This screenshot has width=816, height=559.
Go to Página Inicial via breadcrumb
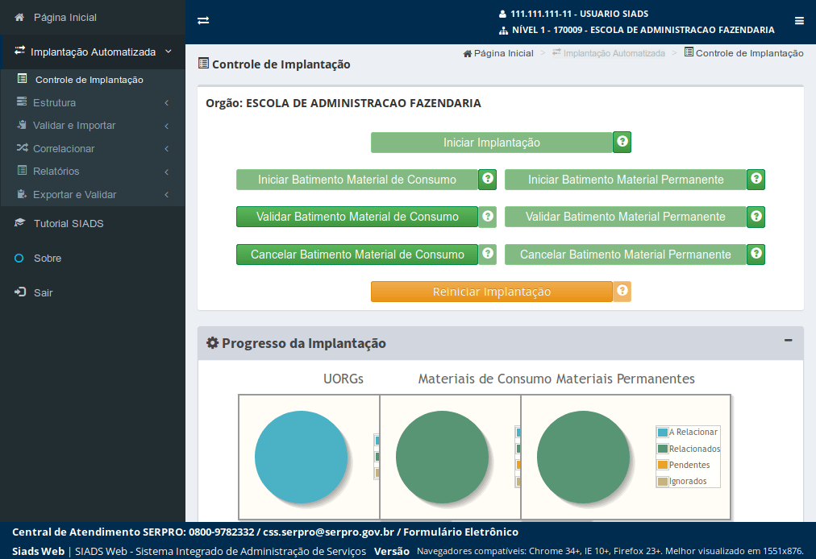(498, 53)
